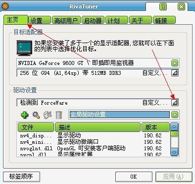Click the trash can delete icon
The image size is (195, 184).
tap(59, 115)
